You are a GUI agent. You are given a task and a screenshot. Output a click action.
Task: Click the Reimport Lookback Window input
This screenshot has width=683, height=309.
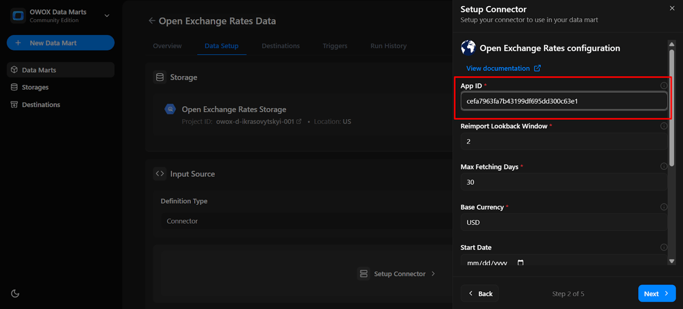tap(563, 141)
